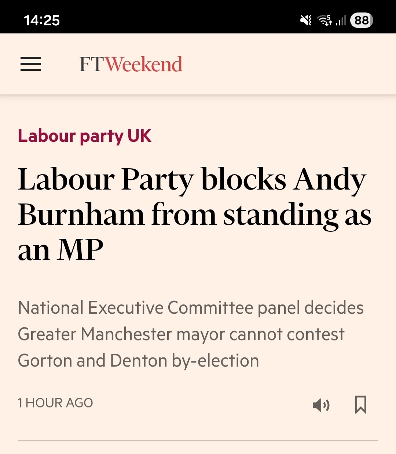Click the words 'Andy' in the headline
Image resolution: width=396 pixels, height=454 pixels.
pyautogui.click(x=330, y=180)
